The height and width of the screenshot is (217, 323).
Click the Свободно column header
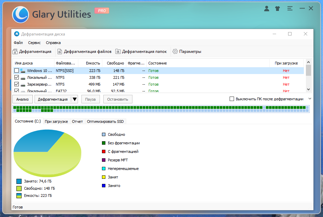(x=114, y=63)
